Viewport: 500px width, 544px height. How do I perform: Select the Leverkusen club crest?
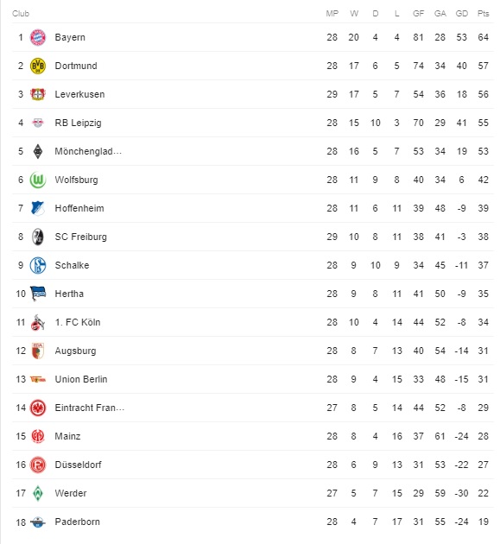coord(38,94)
